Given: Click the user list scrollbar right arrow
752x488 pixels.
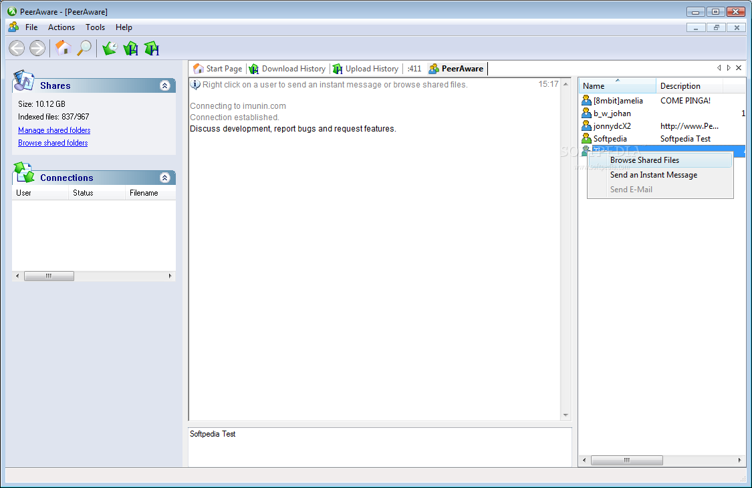Looking at the screenshot, I should click(x=739, y=460).
